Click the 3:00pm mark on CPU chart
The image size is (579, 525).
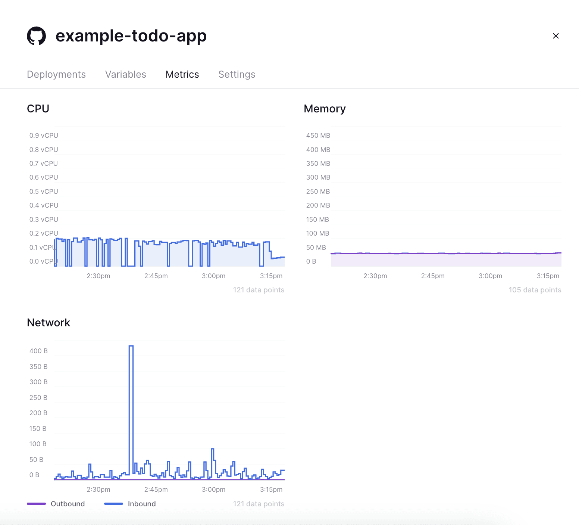213,276
